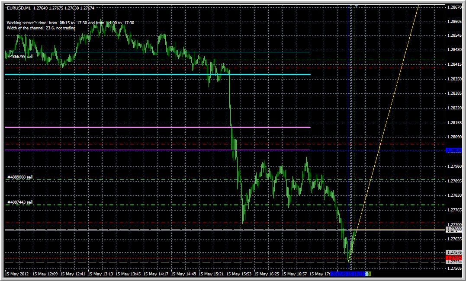Click the "15 May 12:09" time axis label
This screenshot has width=466, height=281.
(45, 274)
